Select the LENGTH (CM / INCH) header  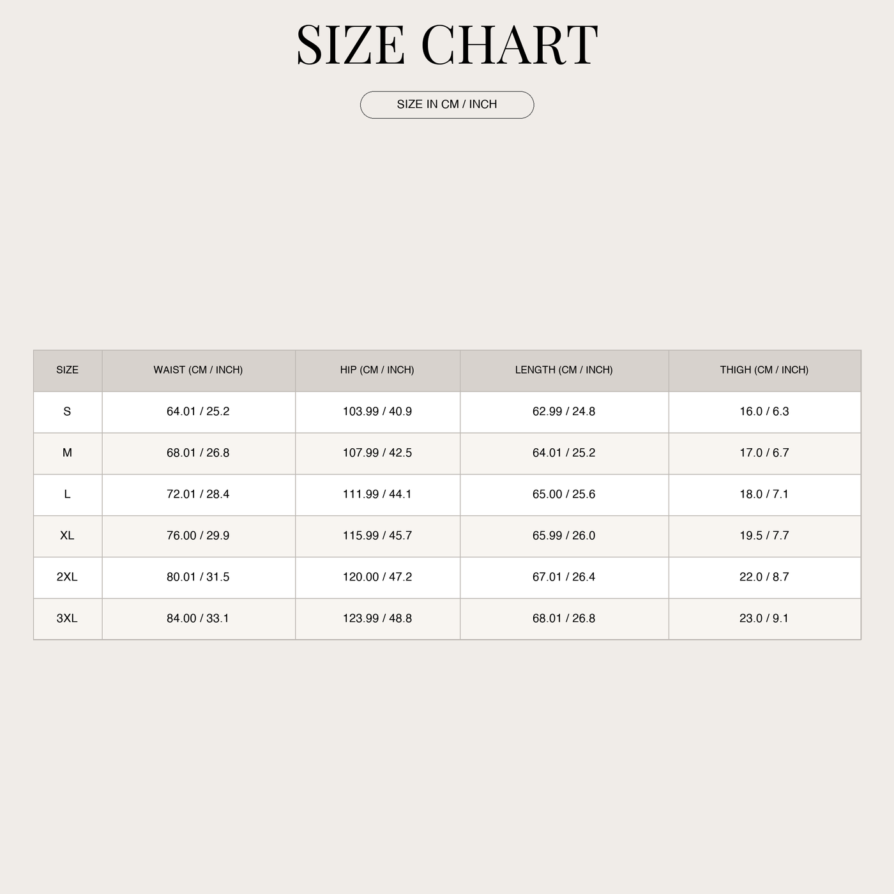pyautogui.click(x=564, y=370)
